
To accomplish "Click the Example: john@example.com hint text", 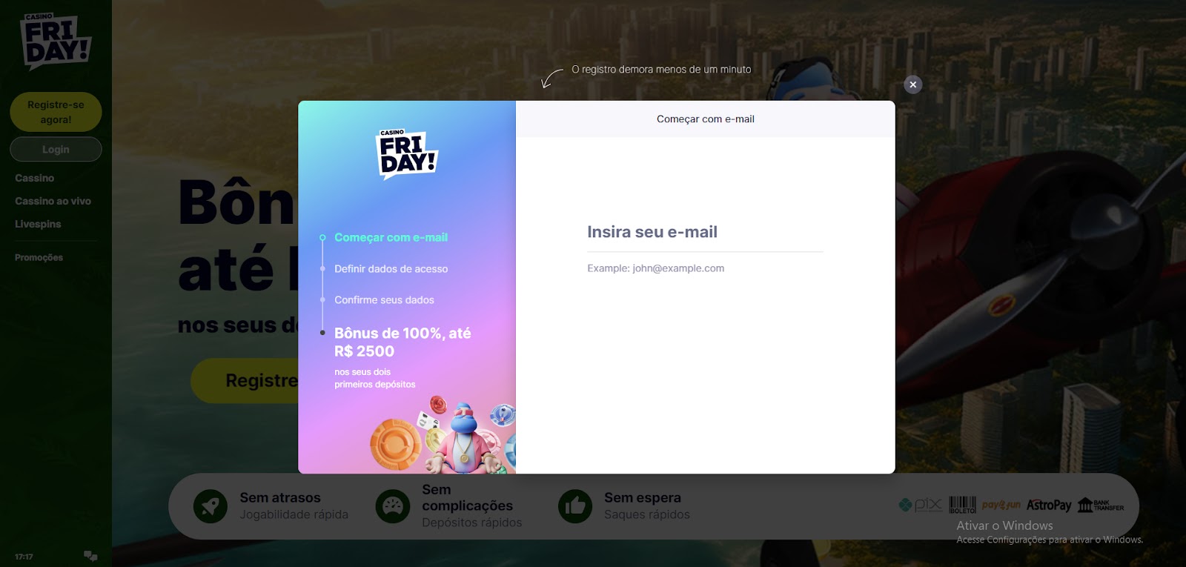I will (x=655, y=268).
